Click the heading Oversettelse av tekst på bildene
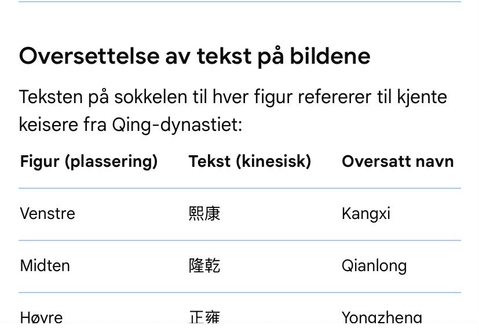Image resolution: width=479 pixels, height=336 pixels. (x=195, y=57)
